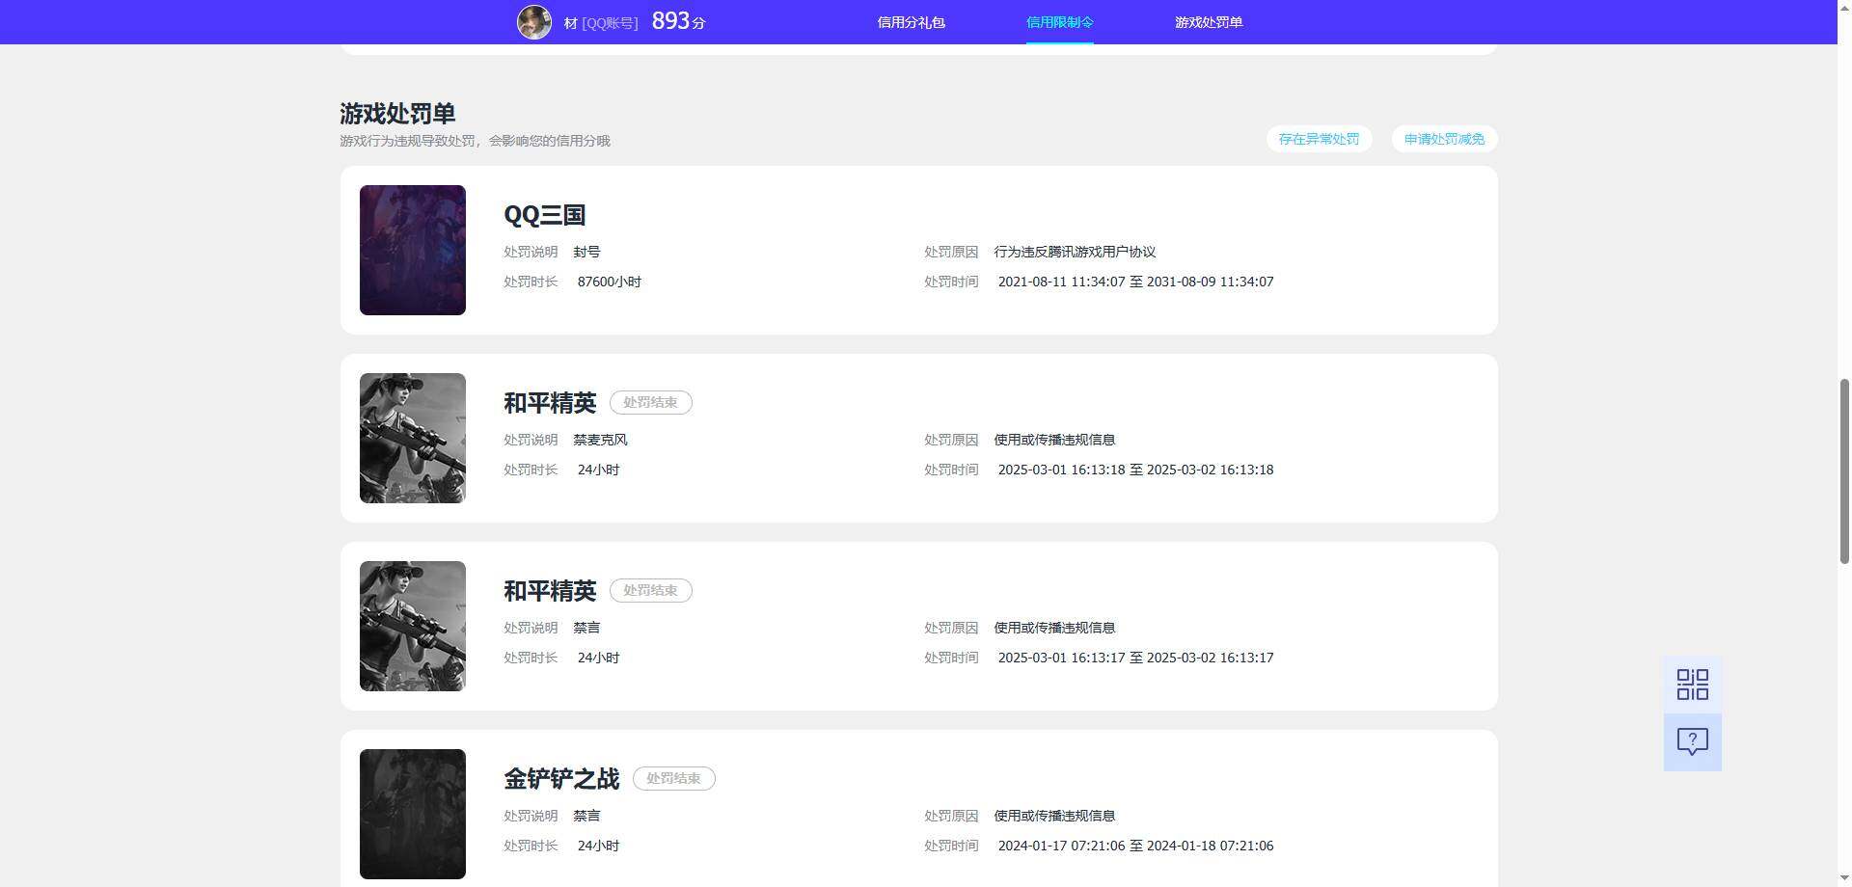Click the 封号 penalty description
1852x887 pixels.
pos(586,252)
